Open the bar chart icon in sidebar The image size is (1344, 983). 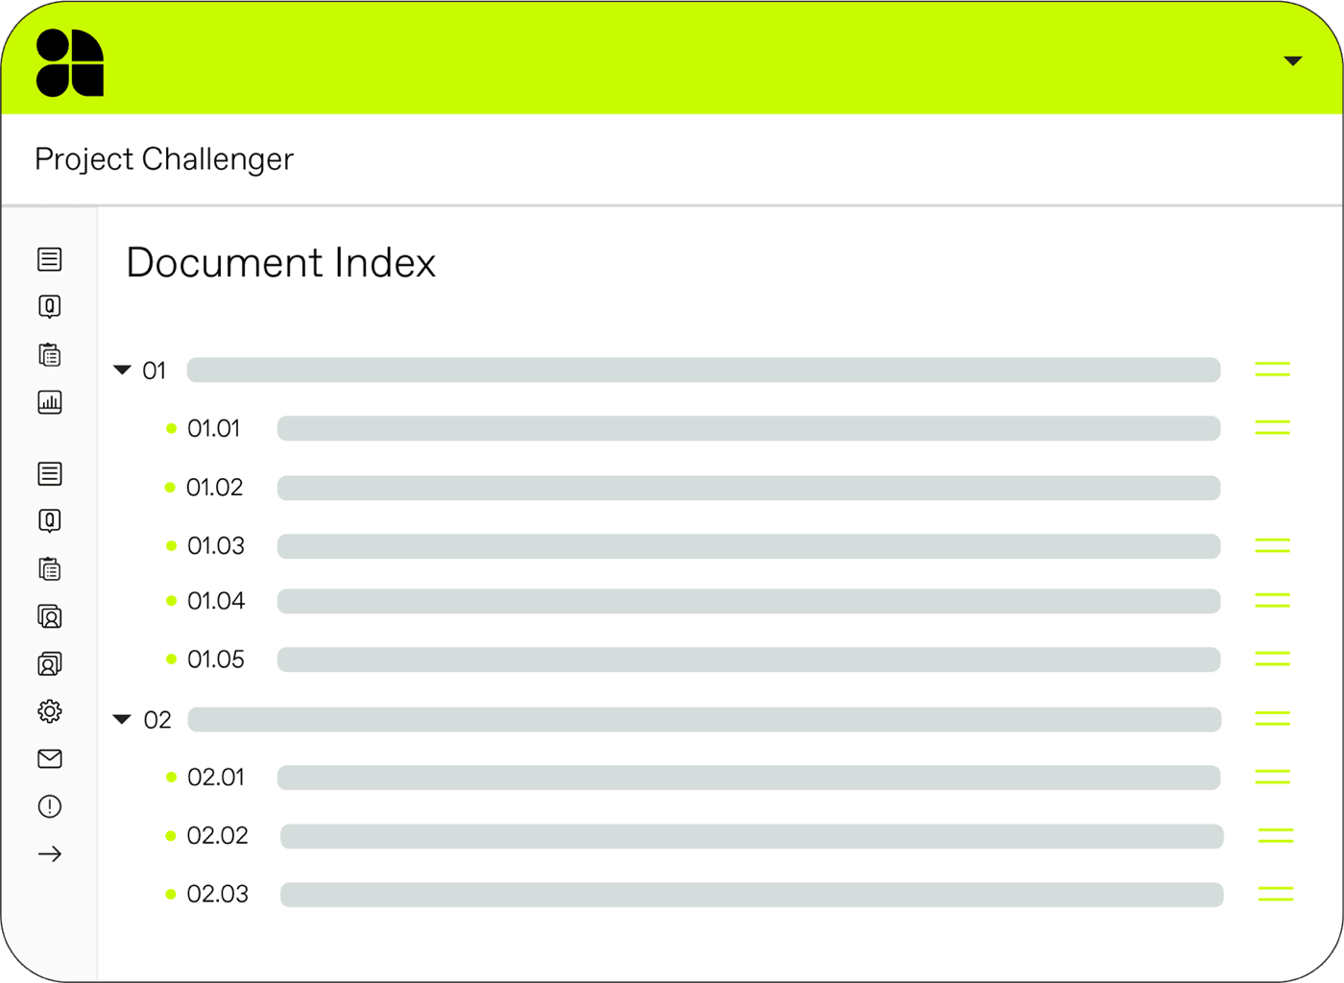click(50, 402)
